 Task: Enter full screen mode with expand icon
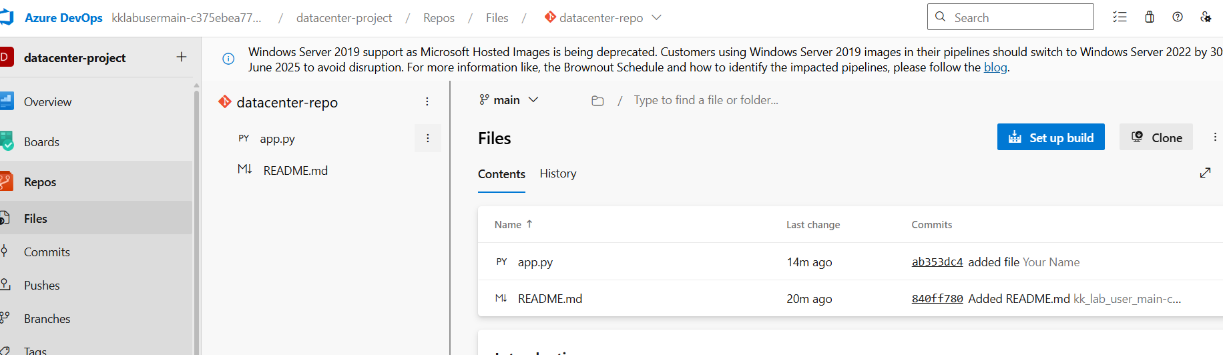click(x=1205, y=173)
